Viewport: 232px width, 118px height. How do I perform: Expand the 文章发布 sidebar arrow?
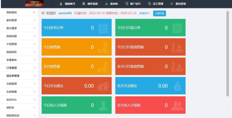coord(34,60)
